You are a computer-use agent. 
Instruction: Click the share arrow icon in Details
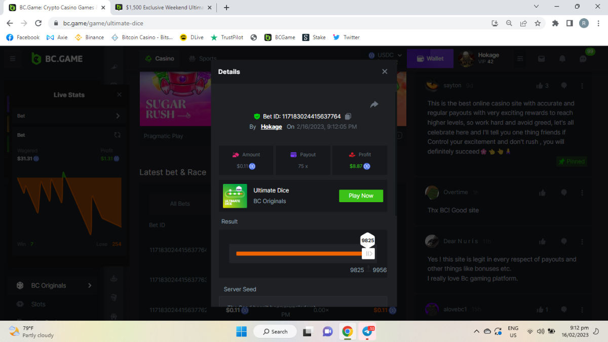pos(374,104)
